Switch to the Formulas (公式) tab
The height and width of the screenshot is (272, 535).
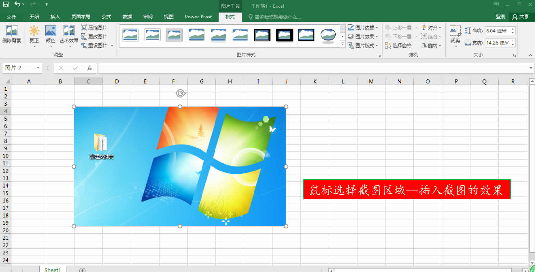[106, 17]
